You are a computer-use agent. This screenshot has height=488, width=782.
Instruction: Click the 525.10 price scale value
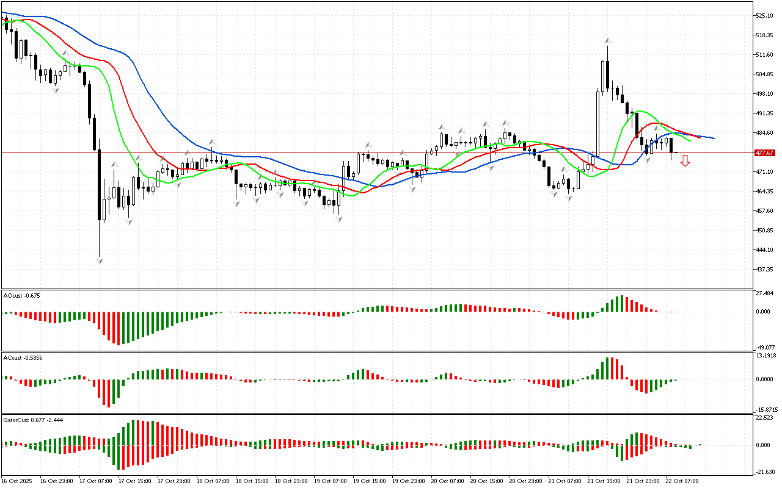(x=765, y=16)
